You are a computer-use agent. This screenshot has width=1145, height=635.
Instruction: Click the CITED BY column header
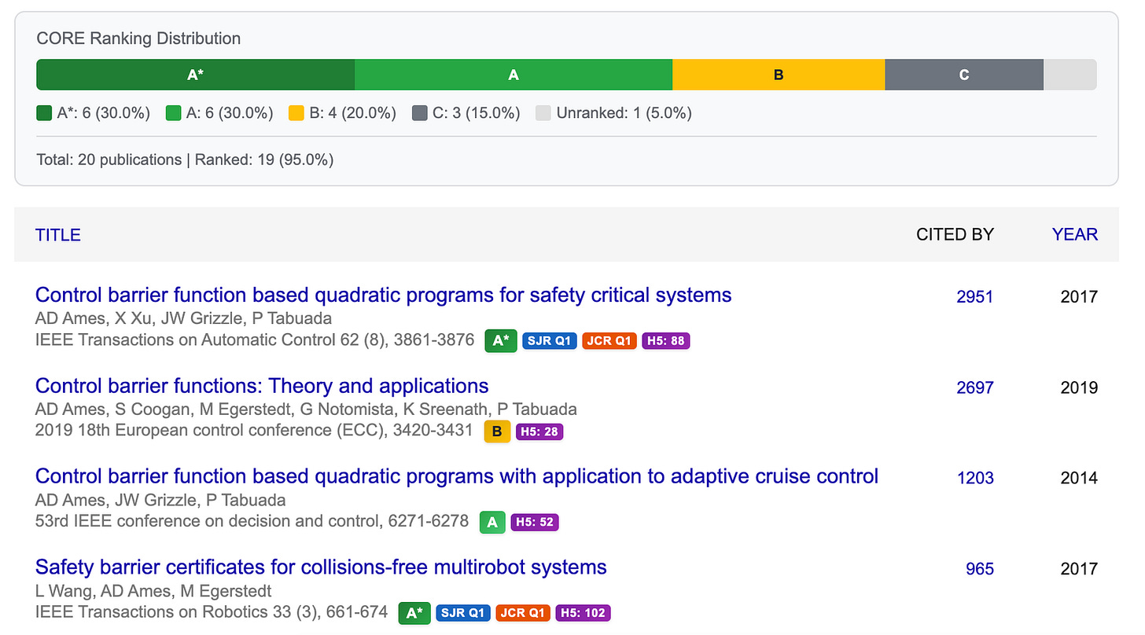tap(955, 234)
